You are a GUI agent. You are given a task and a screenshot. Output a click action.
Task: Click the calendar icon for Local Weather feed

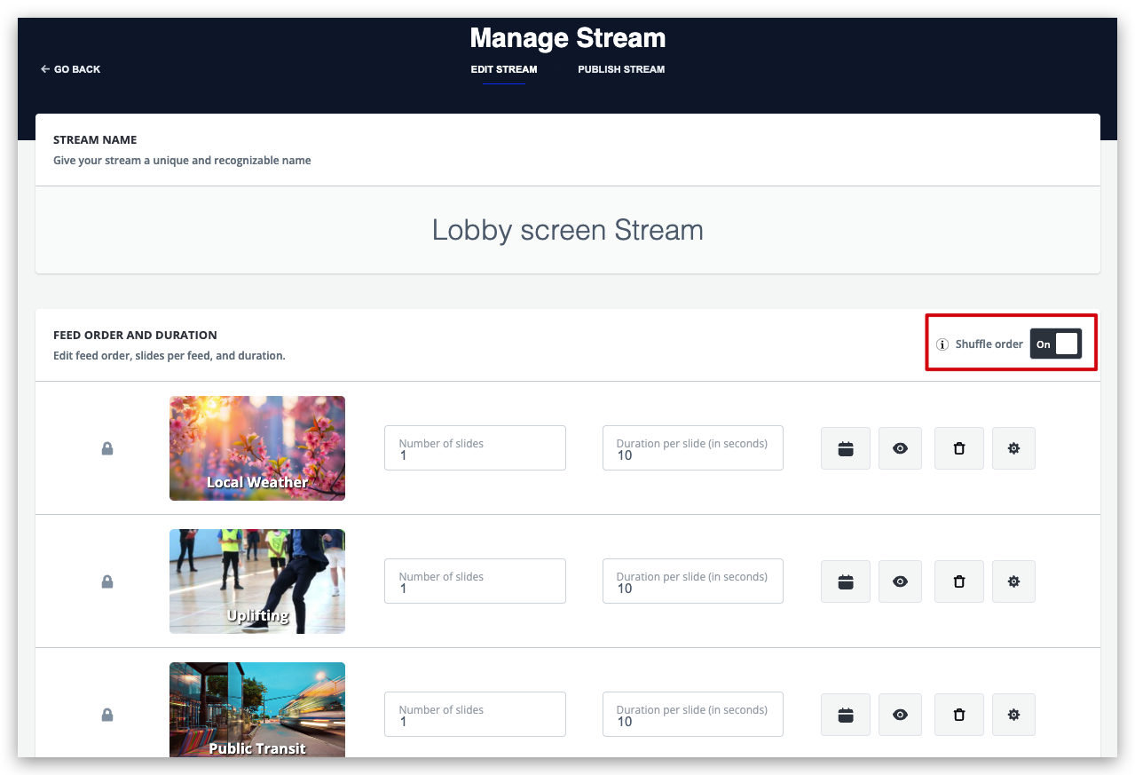[845, 448]
